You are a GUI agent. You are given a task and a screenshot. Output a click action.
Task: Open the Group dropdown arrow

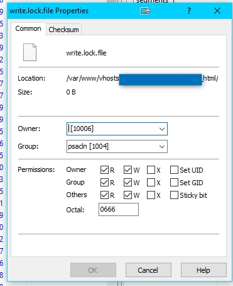162,147
